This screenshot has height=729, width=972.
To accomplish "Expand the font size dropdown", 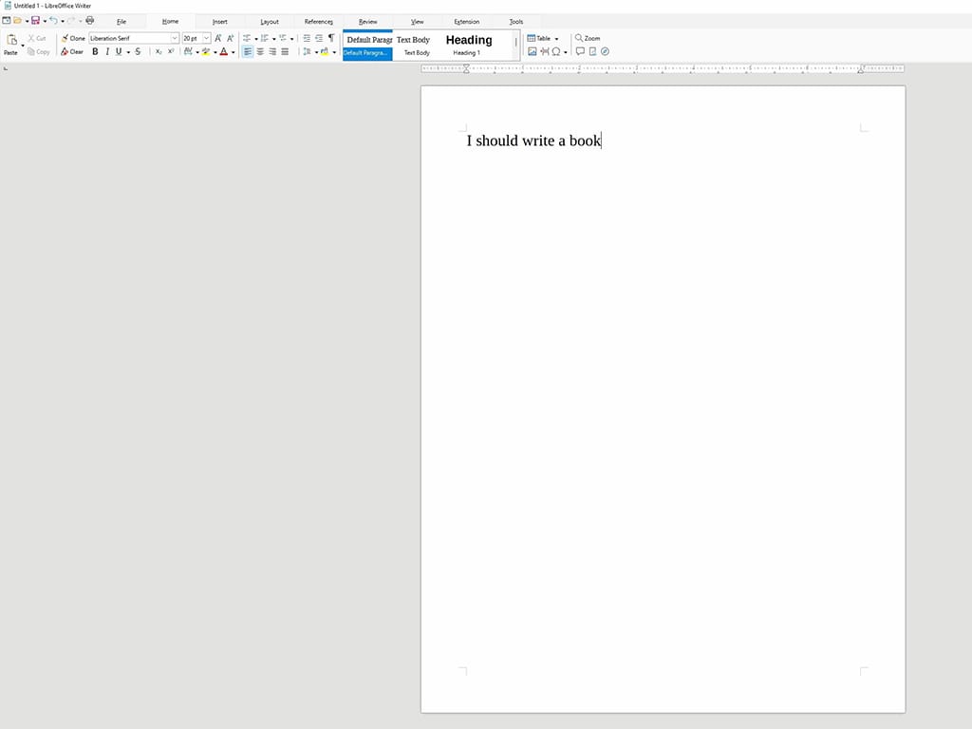I will point(206,38).
